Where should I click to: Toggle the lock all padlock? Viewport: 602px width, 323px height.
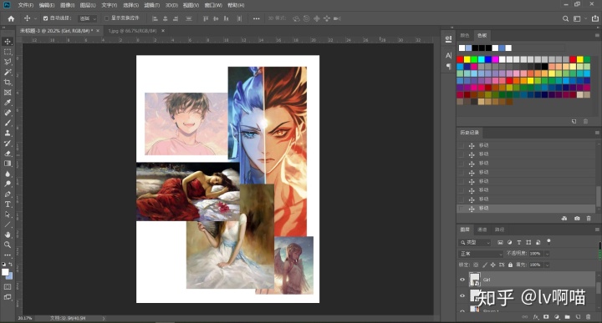[x=510, y=265]
